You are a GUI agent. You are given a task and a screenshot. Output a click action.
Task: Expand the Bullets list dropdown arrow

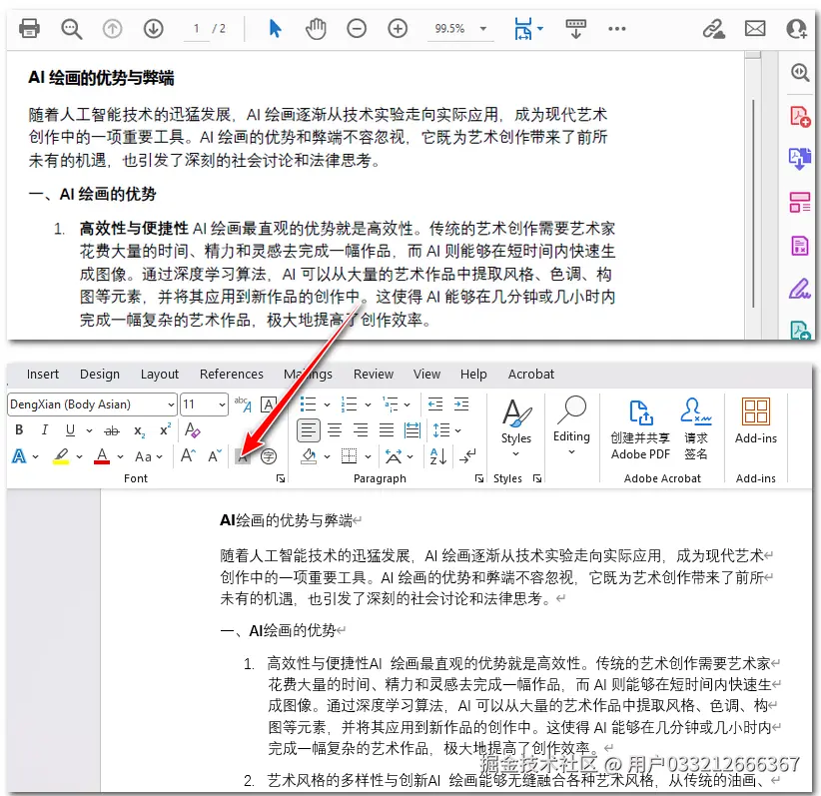(x=327, y=404)
